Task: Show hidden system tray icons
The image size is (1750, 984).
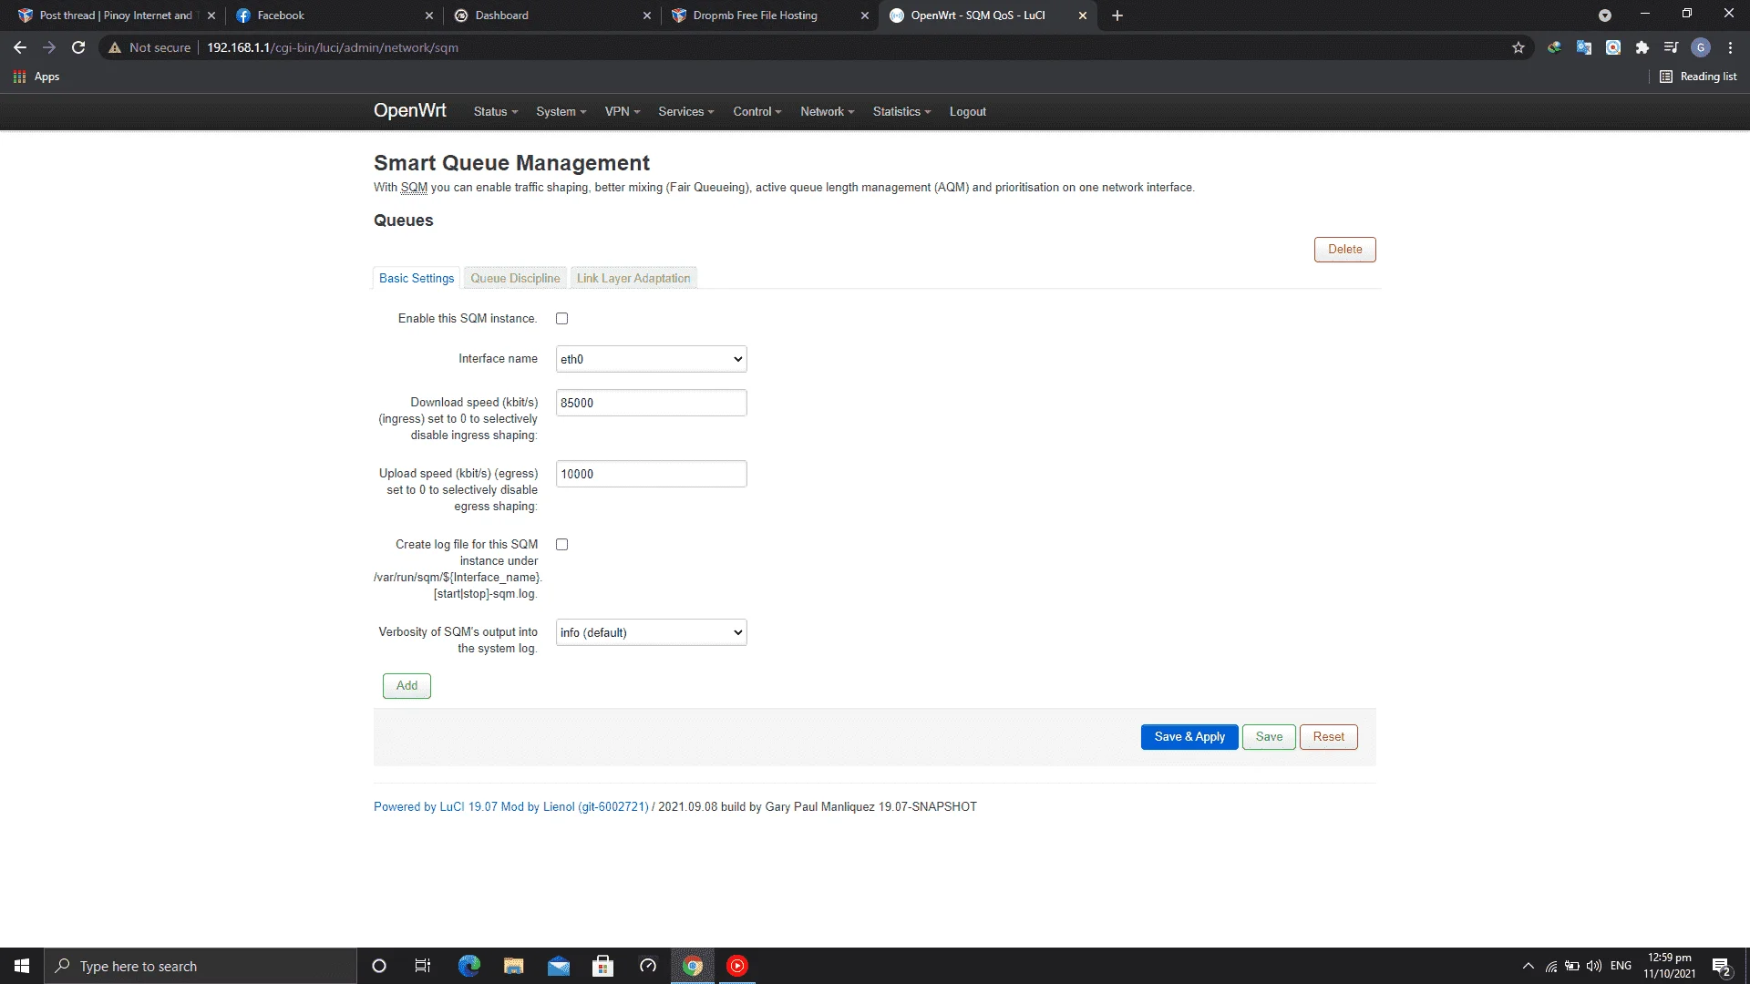Action: click(x=1529, y=966)
